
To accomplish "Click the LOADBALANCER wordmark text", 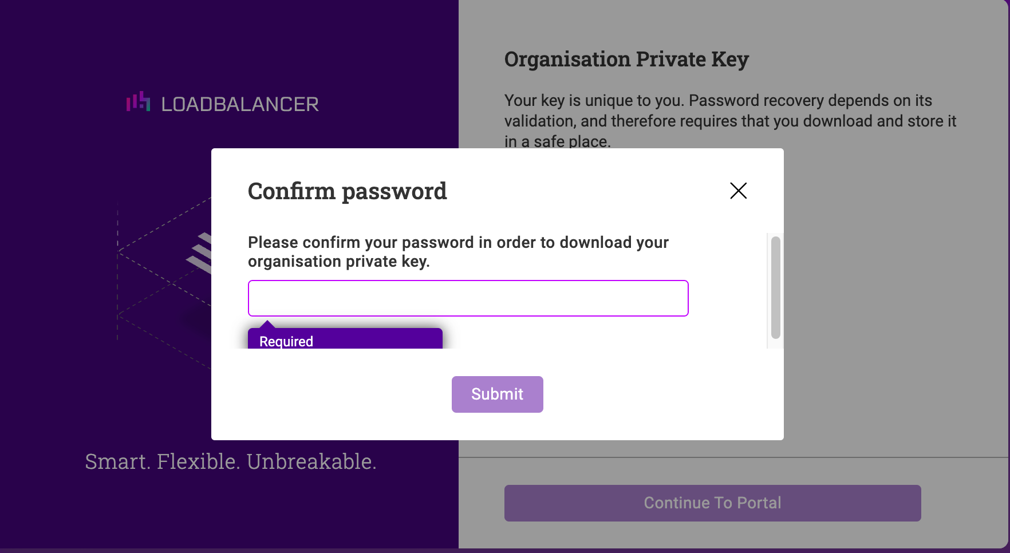I will coord(240,104).
